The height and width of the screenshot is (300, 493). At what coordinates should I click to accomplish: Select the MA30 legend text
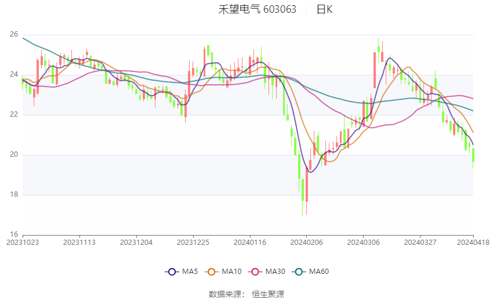275,272
